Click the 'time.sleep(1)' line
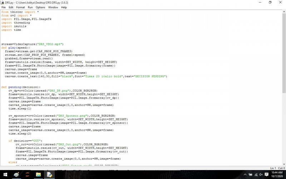The width and height of the screenshot is (286, 179). coord(20,109)
